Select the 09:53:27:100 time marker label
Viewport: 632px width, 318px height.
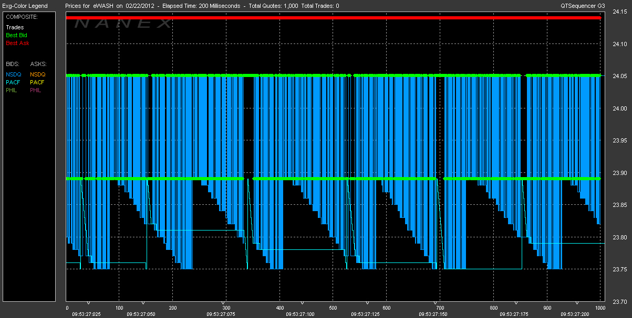(x=300, y=314)
